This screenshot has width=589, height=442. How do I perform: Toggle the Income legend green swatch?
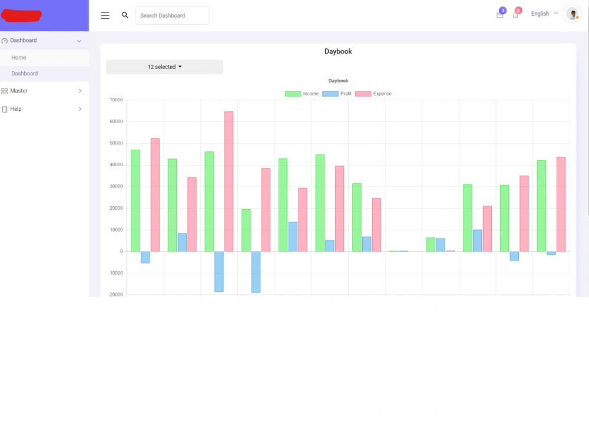pyautogui.click(x=293, y=94)
